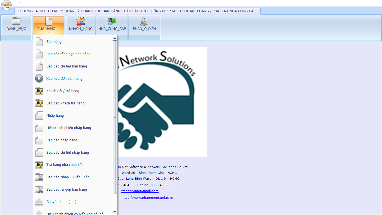Select Báo cáo nhập hàng text
This screenshot has height=215, width=382.
click(62, 140)
